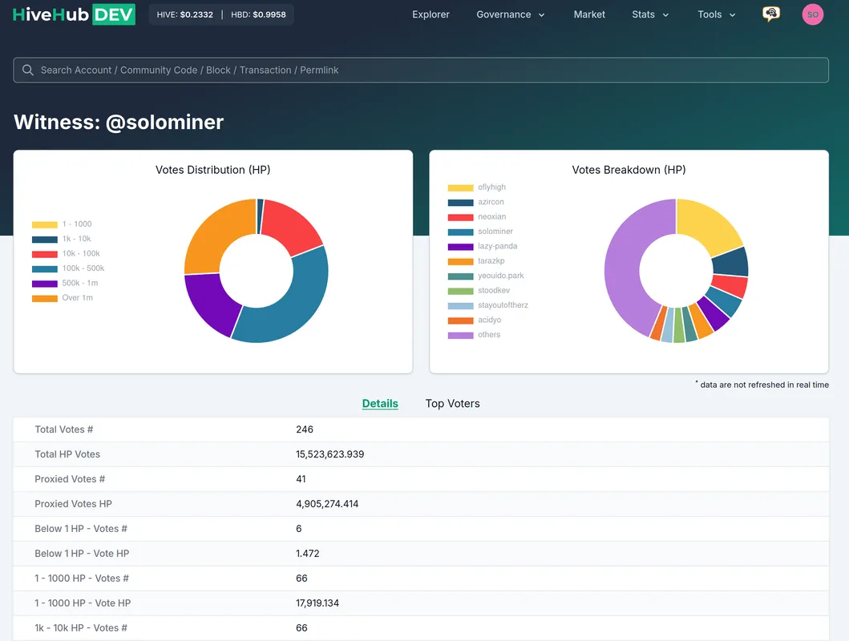Toggle the 10k - 100k legend swatch
The width and height of the screenshot is (849, 641).
click(x=44, y=254)
